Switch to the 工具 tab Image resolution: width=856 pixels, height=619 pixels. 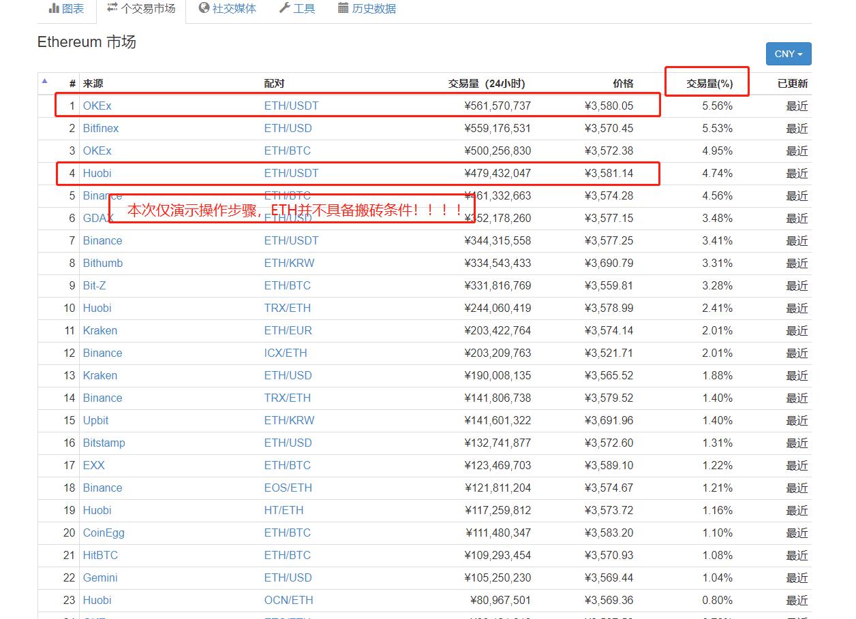(x=297, y=9)
